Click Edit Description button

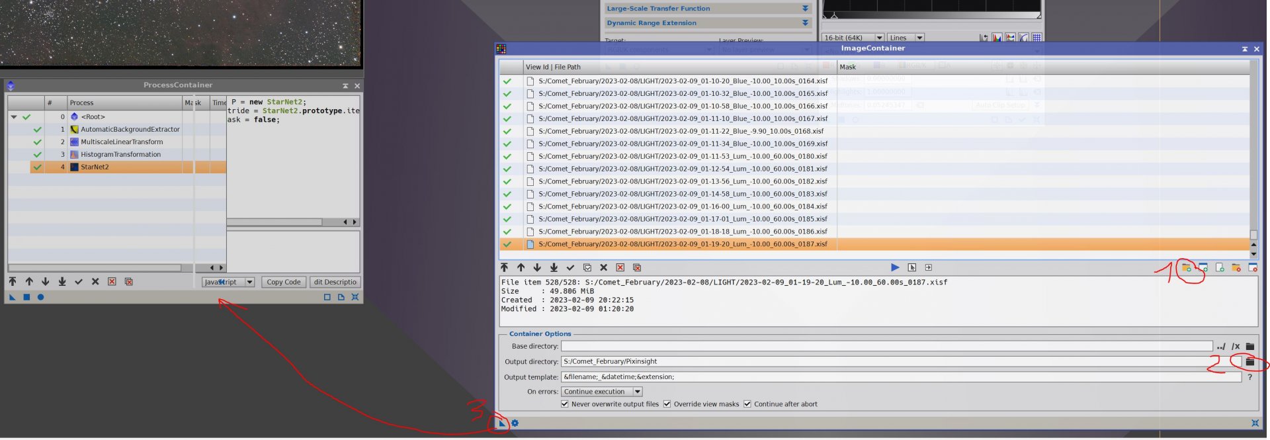pyautogui.click(x=335, y=282)
